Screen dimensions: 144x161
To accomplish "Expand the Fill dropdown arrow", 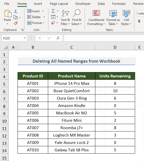I will (x=57, y=17).
